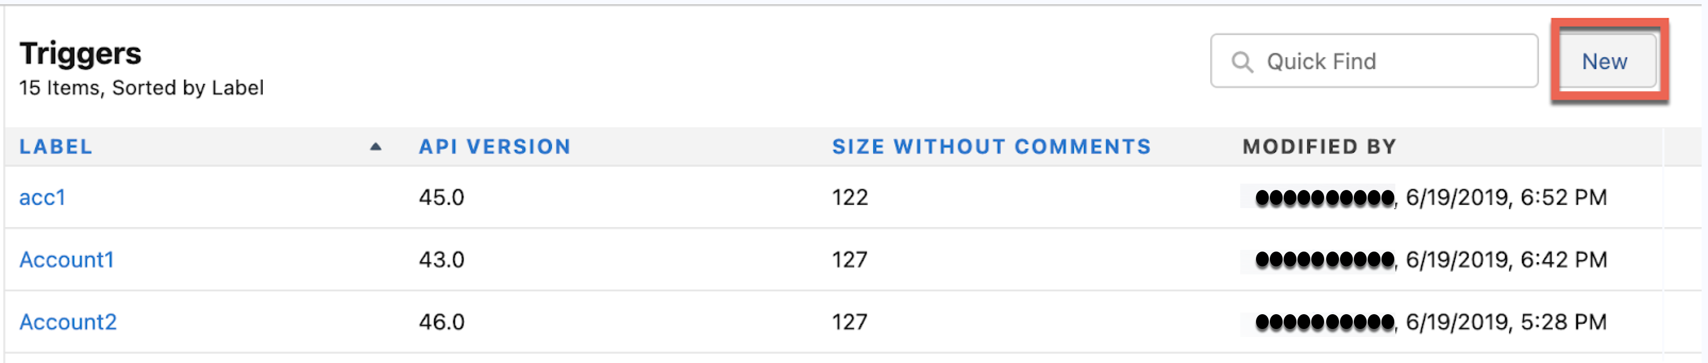Click the magnifier icon in Quick Find

pos(1242,62)
